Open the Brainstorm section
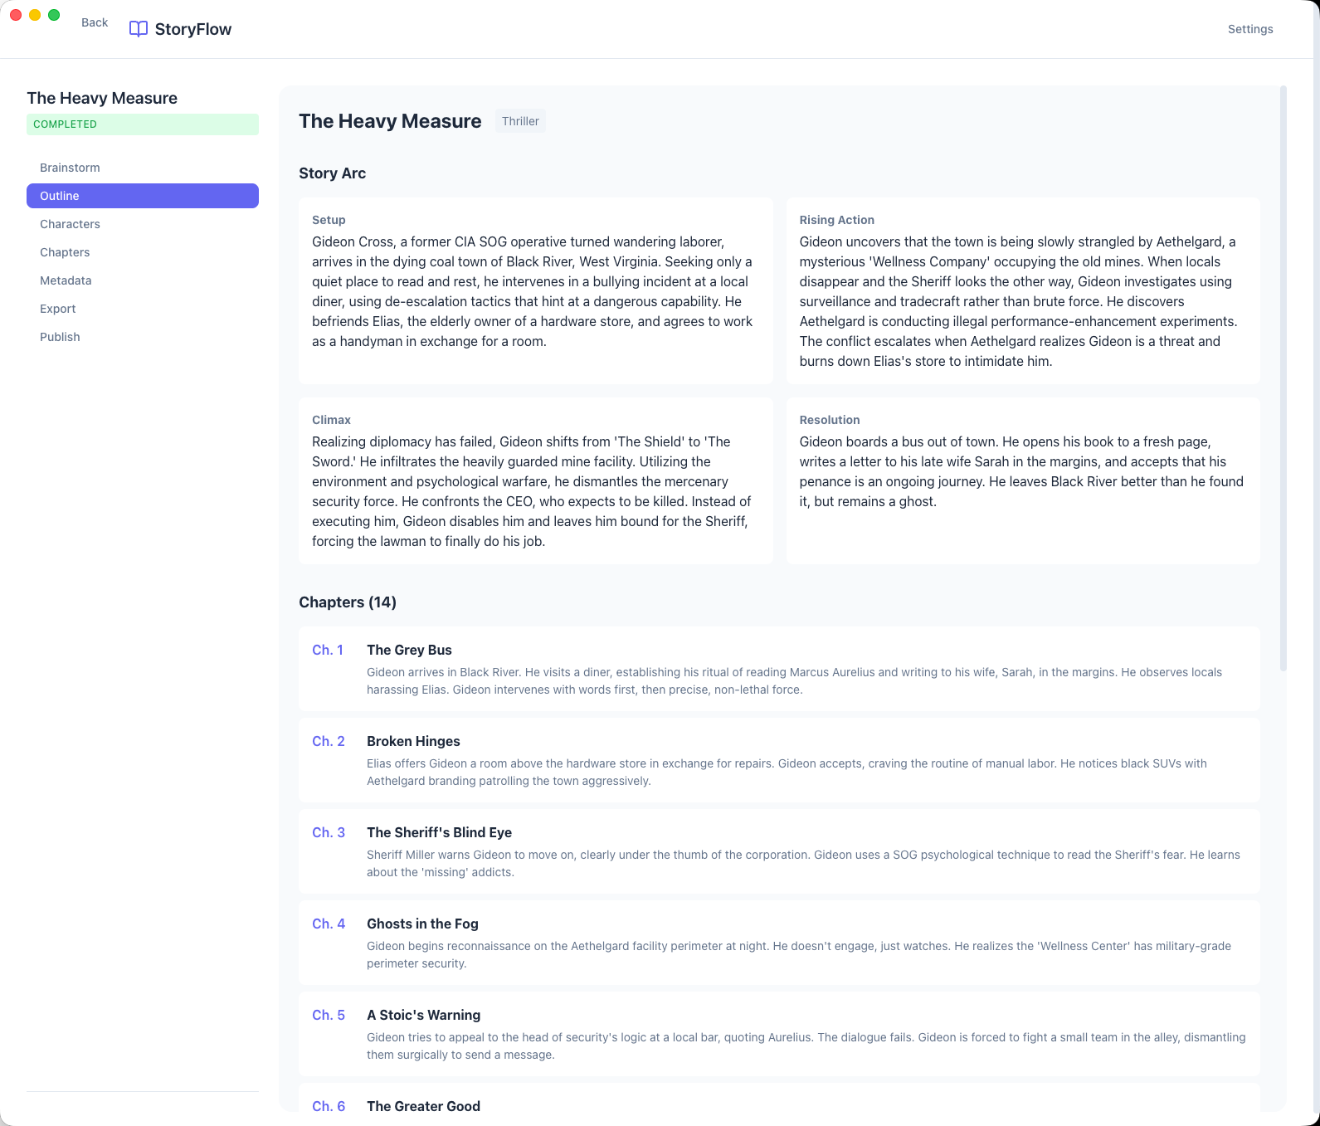 pos(70,168)
